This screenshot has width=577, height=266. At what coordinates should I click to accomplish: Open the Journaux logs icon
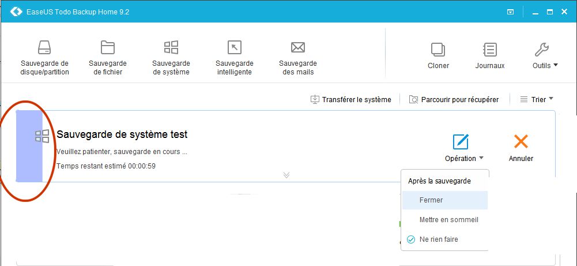(490, 50)
